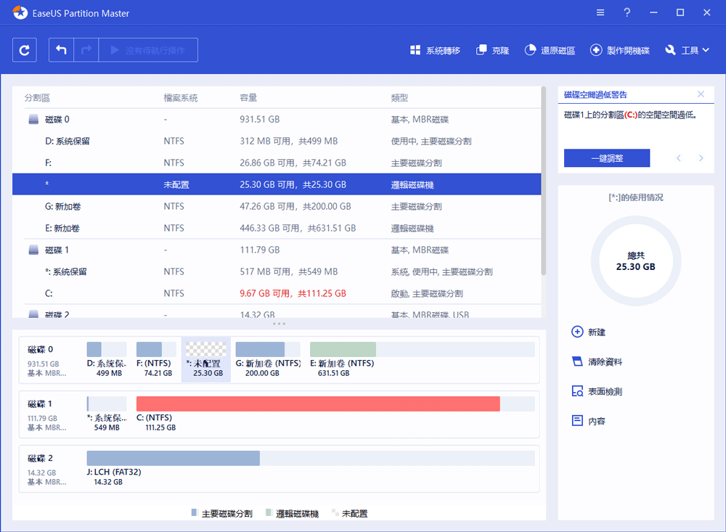Select E: 新加卷 row in partition list
This screenshot has width=726, height=532.
[62, 228]
